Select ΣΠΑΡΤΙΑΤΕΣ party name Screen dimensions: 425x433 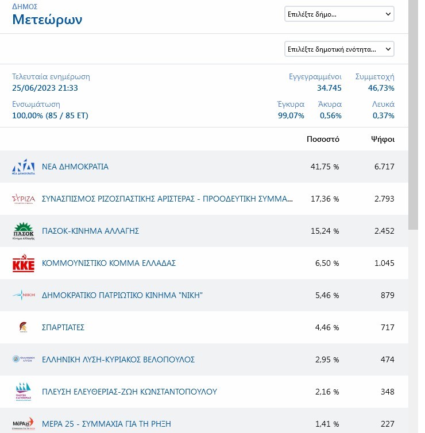[63, 327]
